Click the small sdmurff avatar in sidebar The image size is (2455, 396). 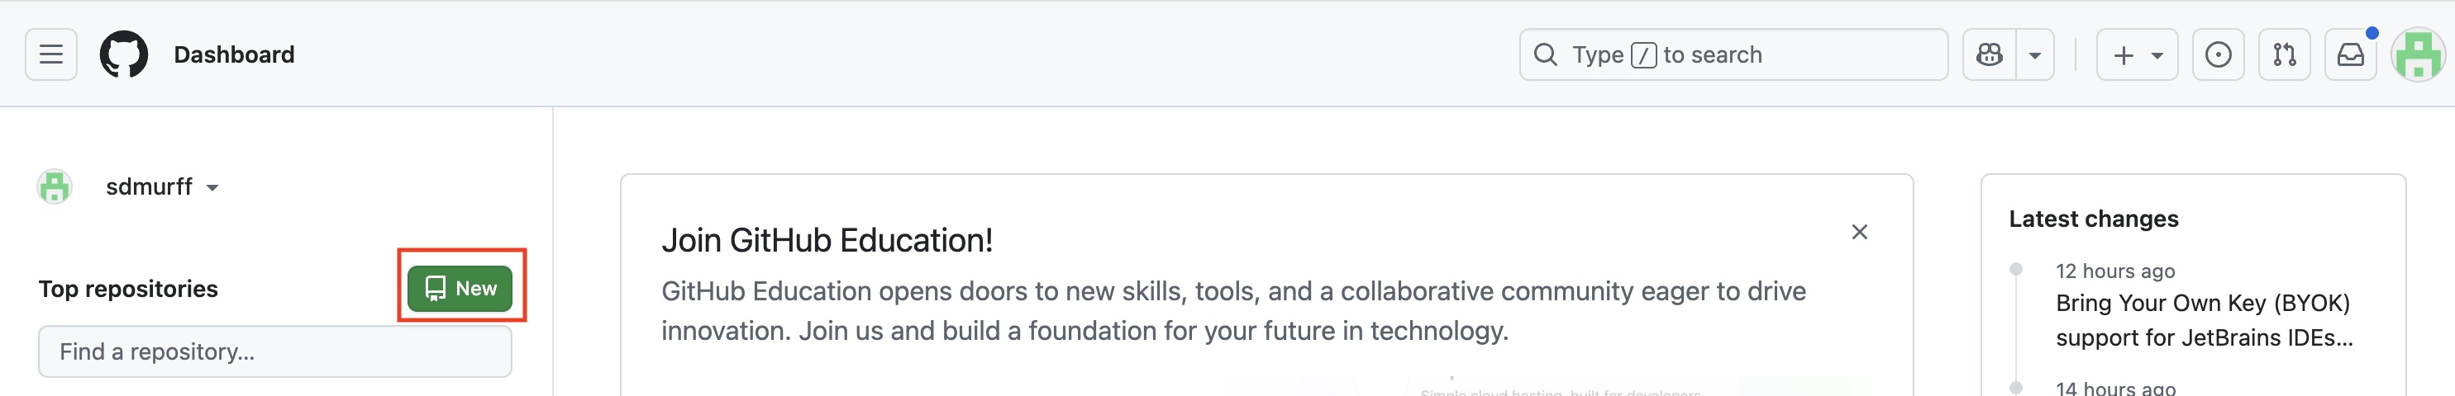coord(55,186)
